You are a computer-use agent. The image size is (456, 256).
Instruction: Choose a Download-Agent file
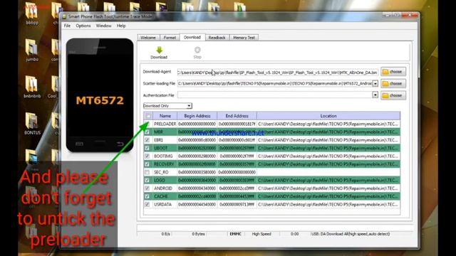393,72
